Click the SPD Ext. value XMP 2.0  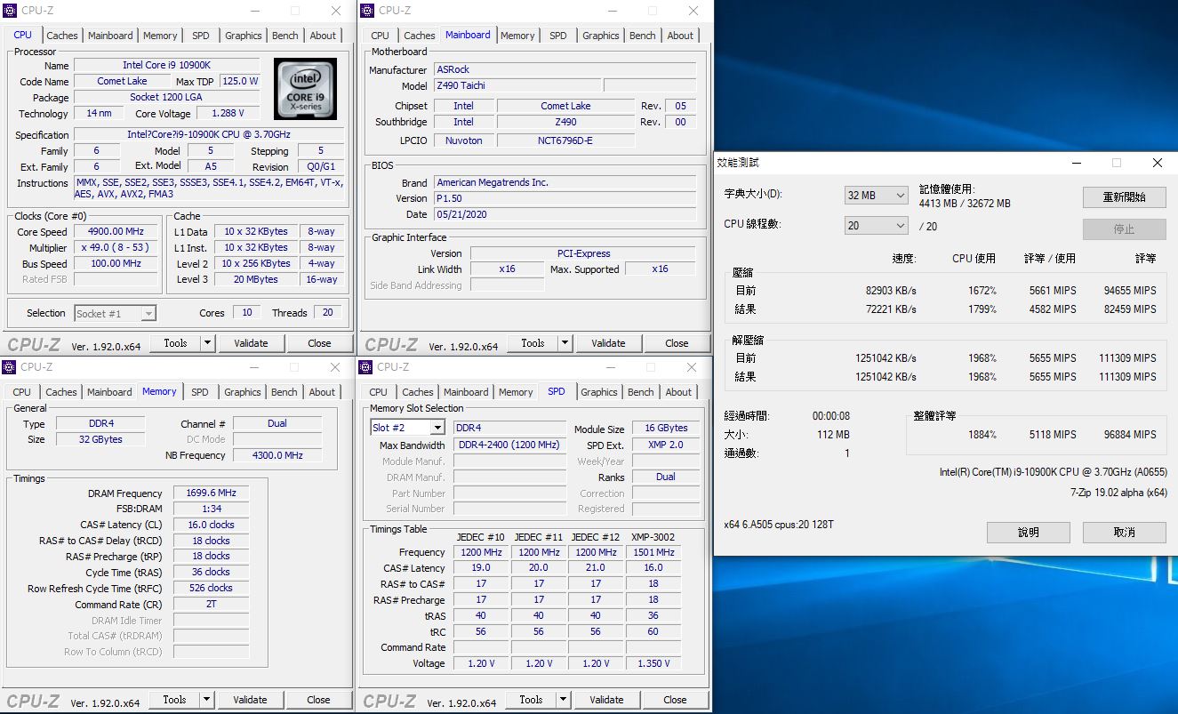tap(666, 445)
